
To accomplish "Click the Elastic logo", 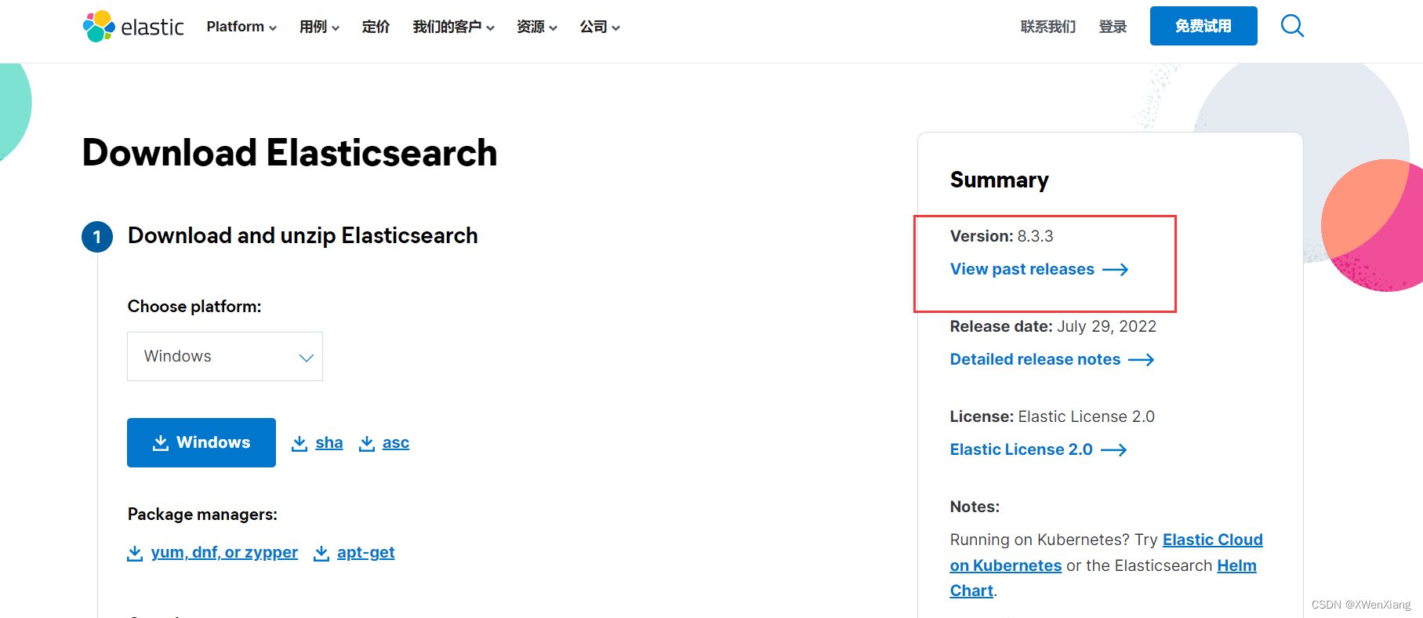I will coord(133,27).
